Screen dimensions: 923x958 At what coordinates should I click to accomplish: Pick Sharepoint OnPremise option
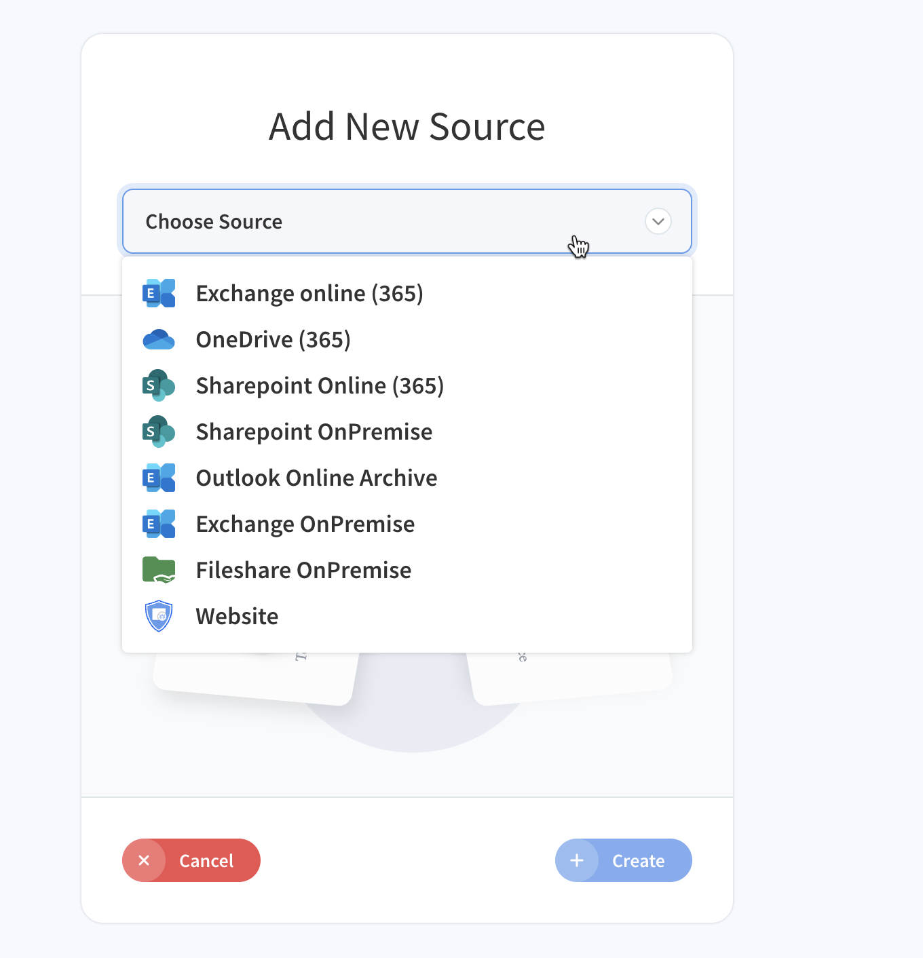coord(407,432)
